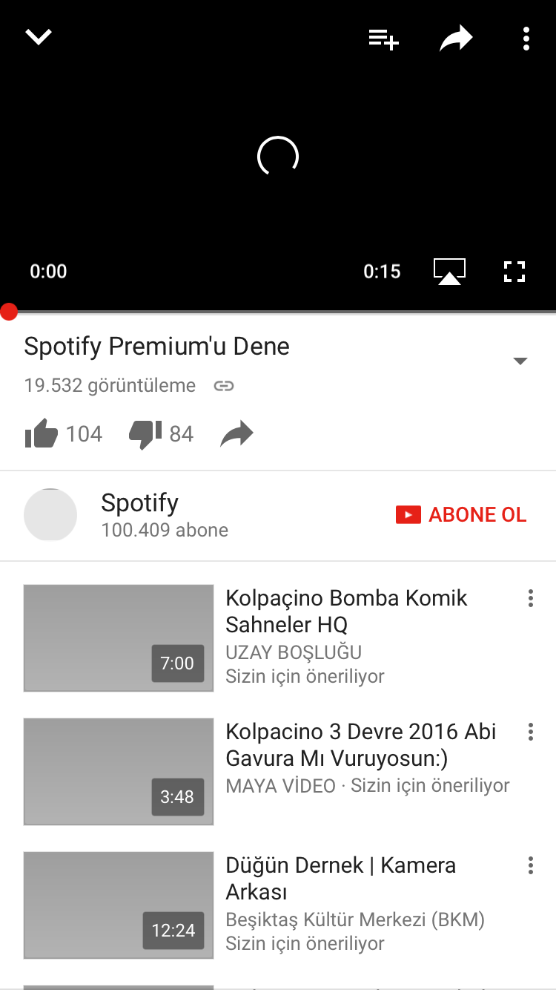Screen dimensions: 556x990
Task: Enter fullscreen mode
Action: (514, 272)
